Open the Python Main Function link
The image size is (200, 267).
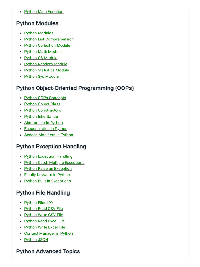click(x=44, y=12)
